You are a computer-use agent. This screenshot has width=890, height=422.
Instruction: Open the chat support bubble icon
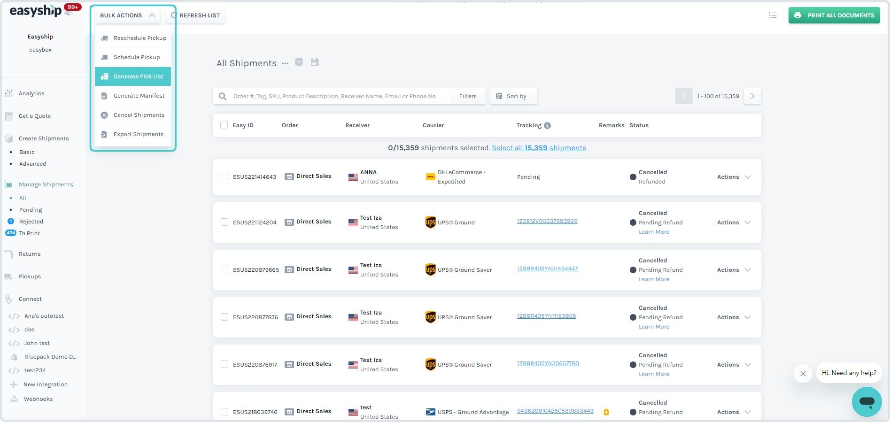click(867, 401)
